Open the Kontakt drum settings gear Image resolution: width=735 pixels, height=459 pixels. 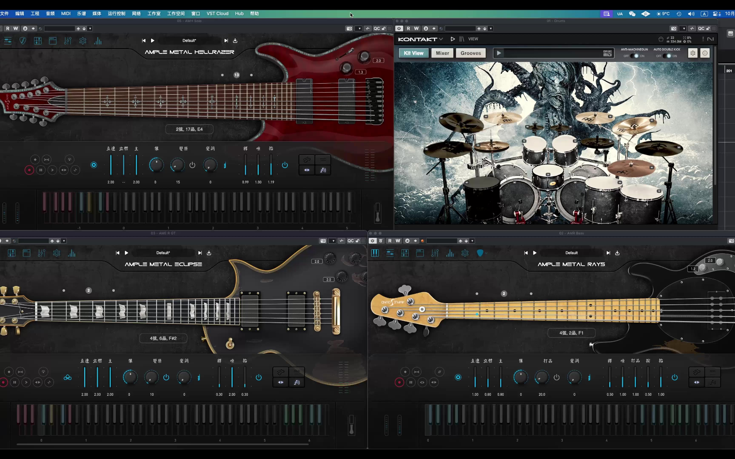693,53
